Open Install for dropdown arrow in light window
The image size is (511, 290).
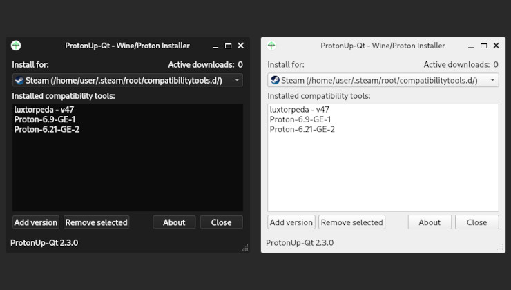492,80
